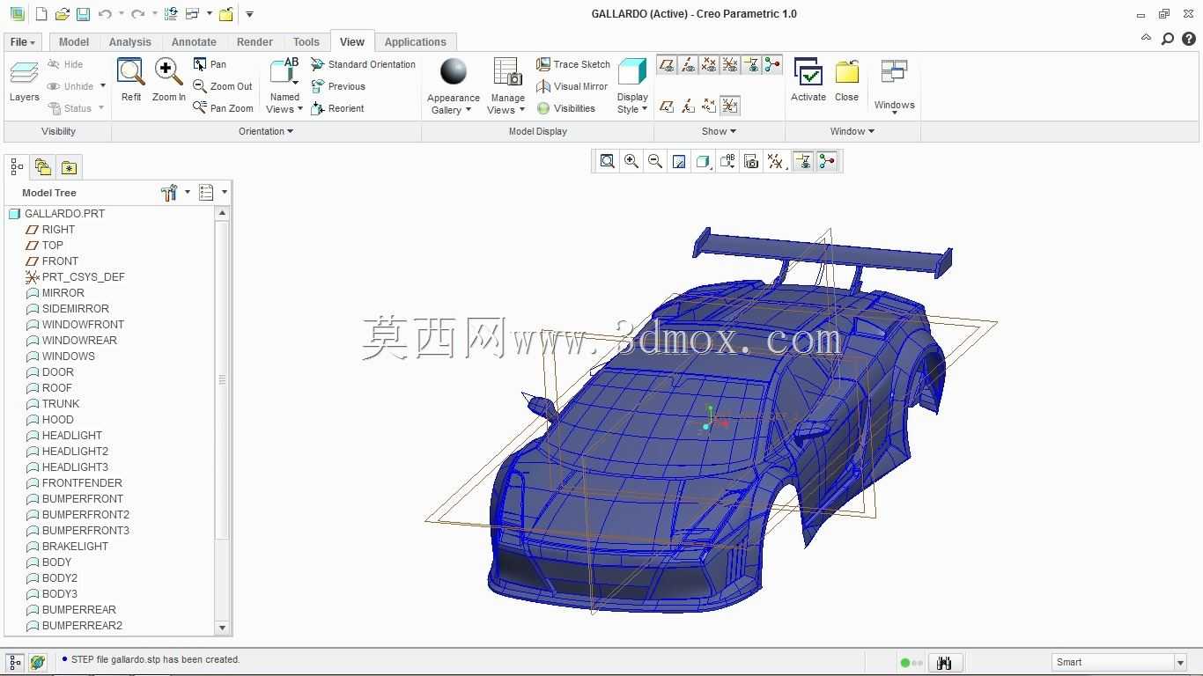Open the Smart selection filter dropdown
This screenshot has height=676, width=1203.
pos(1119,662)
